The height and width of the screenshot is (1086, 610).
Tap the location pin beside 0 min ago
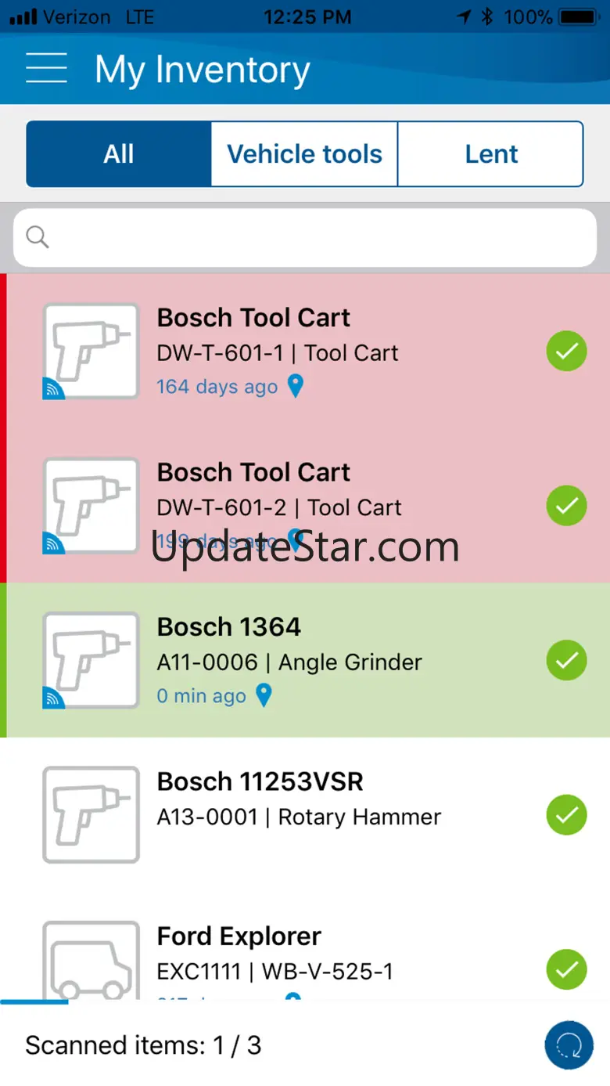(x=264, y=695)
